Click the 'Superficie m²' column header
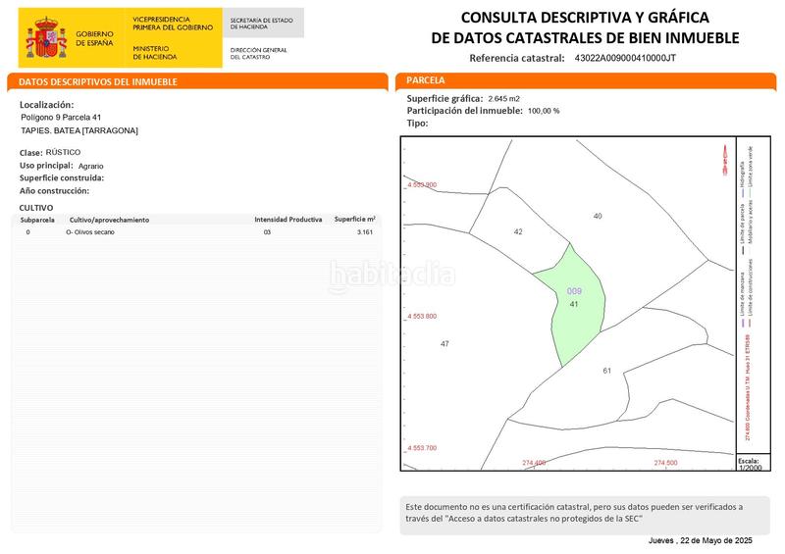Screen dimensions: 785x554 point(355,220)
